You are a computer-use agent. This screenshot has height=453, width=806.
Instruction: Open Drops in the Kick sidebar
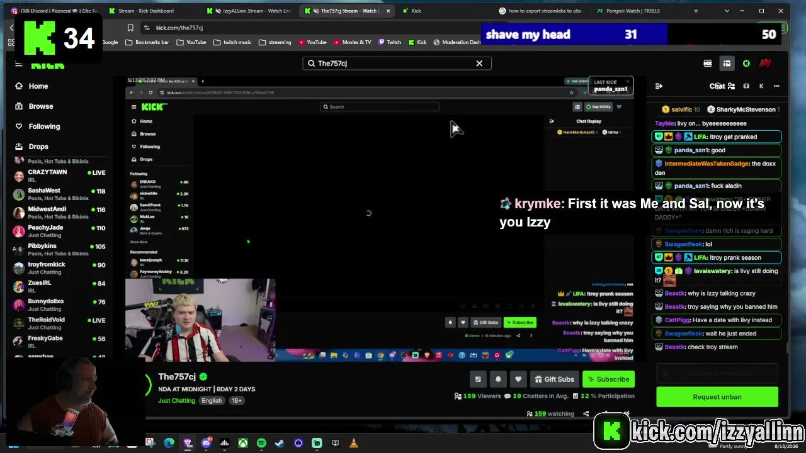(x=38, y=147)
